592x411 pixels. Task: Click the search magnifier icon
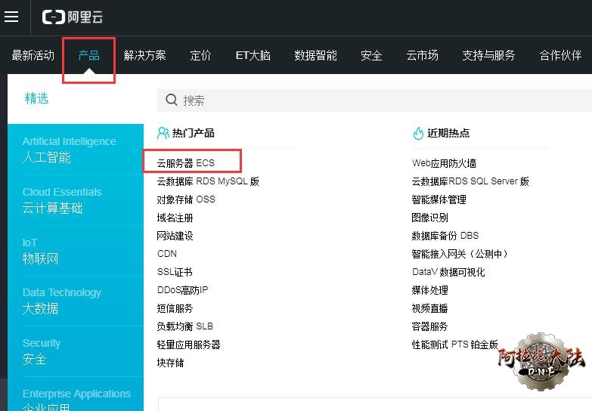pos(172,100)
